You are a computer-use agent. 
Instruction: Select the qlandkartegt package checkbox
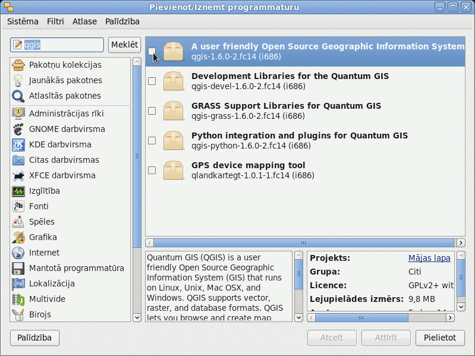[152, 170]
